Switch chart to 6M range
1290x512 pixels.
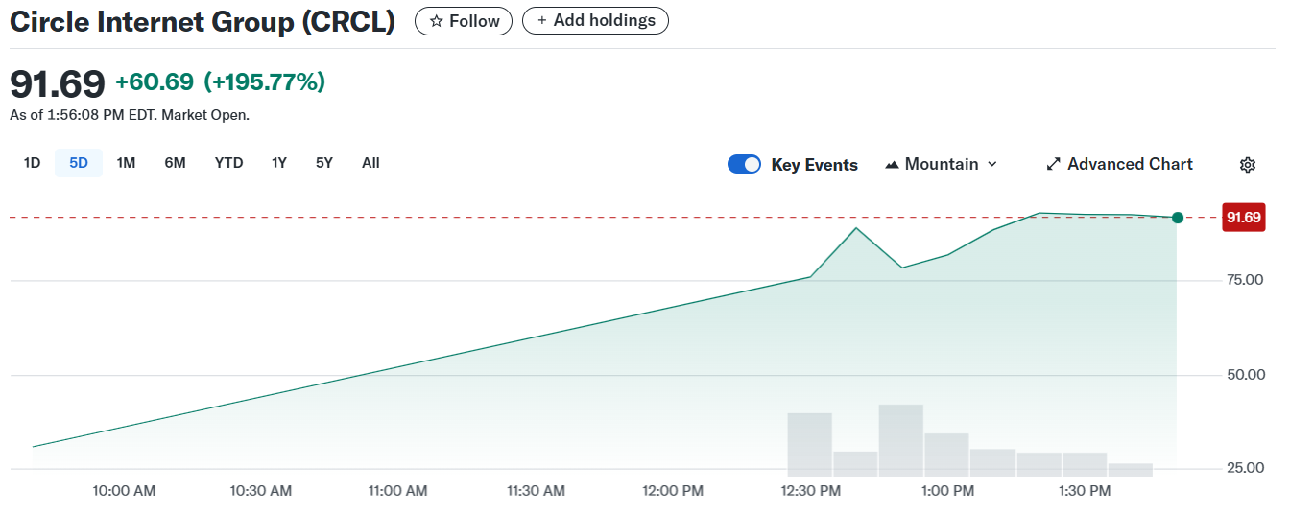click(175, 163)
